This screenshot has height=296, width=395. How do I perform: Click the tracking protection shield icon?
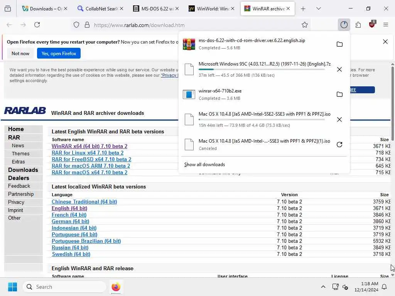pyautogui.click(x=76, y=25)
